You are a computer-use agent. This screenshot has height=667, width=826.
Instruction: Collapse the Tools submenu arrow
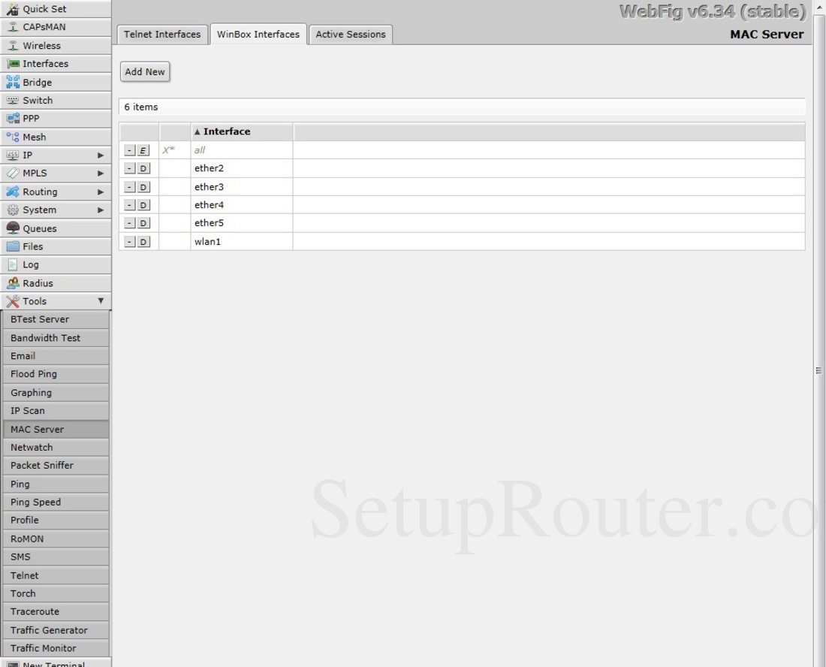click(x=101, y=301)
